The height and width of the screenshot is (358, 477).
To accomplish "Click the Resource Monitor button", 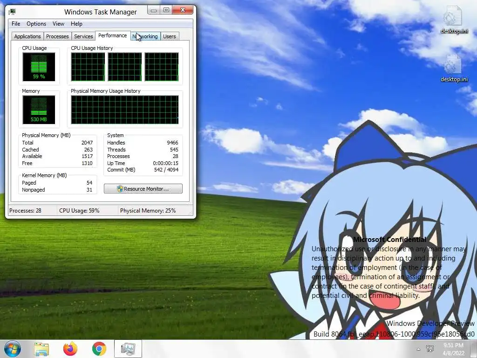I will click(143, 189).
